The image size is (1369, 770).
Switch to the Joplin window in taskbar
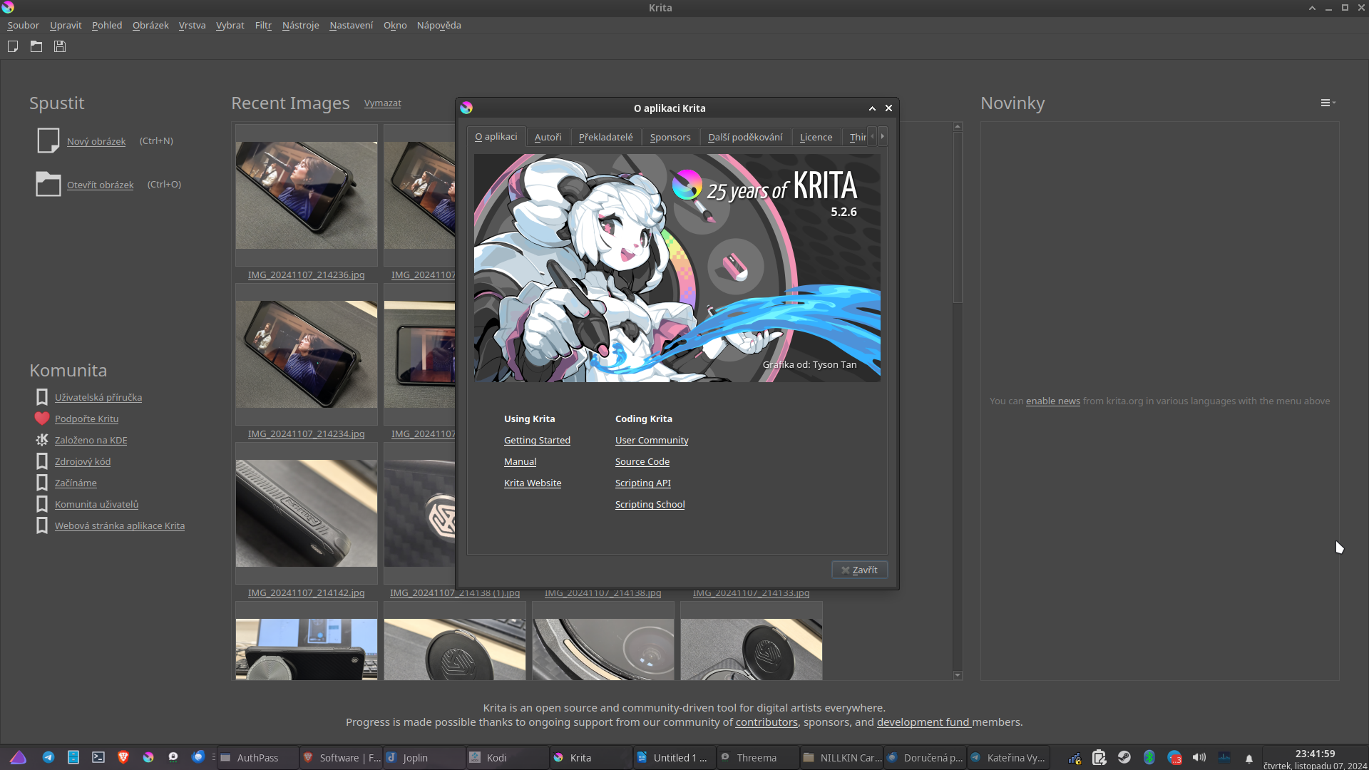coord(425,757)
